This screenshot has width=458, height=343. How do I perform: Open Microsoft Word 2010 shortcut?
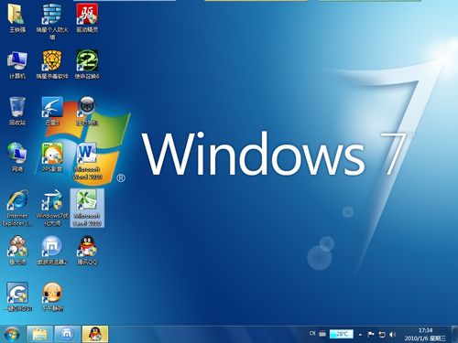[x=87, y=161]
